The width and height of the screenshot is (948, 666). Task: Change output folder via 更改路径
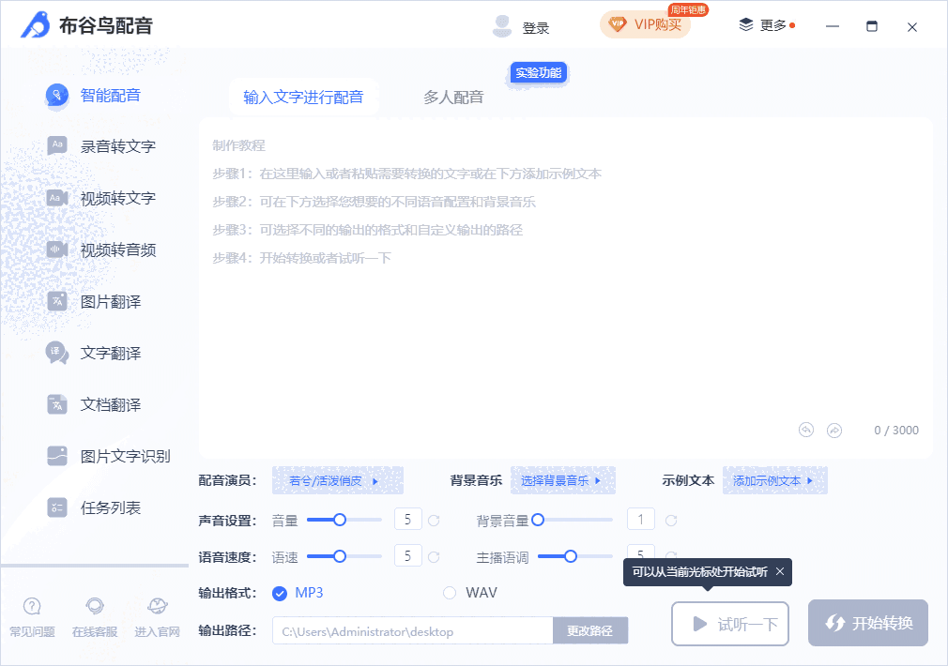coord(590,630)
